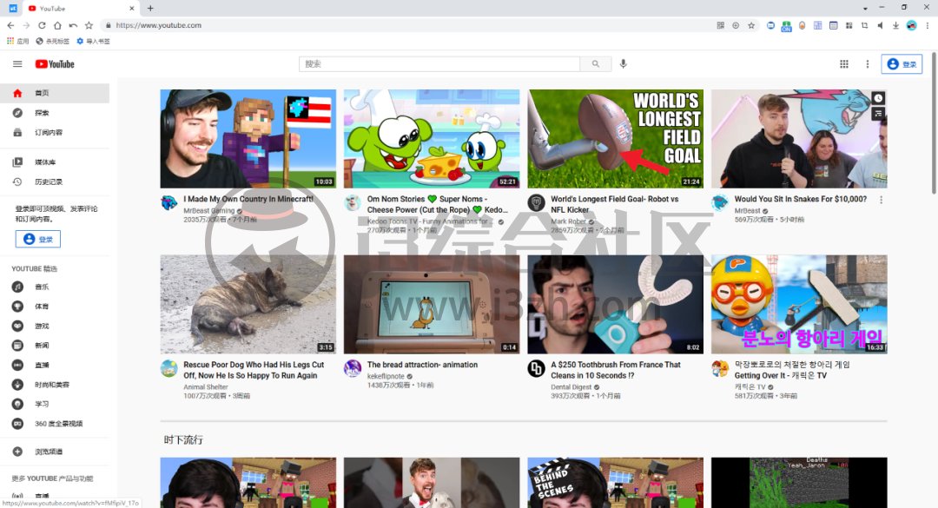Viewport: 938px width, 508px height.
Task: Click the browser home icon
Action: tap(57, 25)
